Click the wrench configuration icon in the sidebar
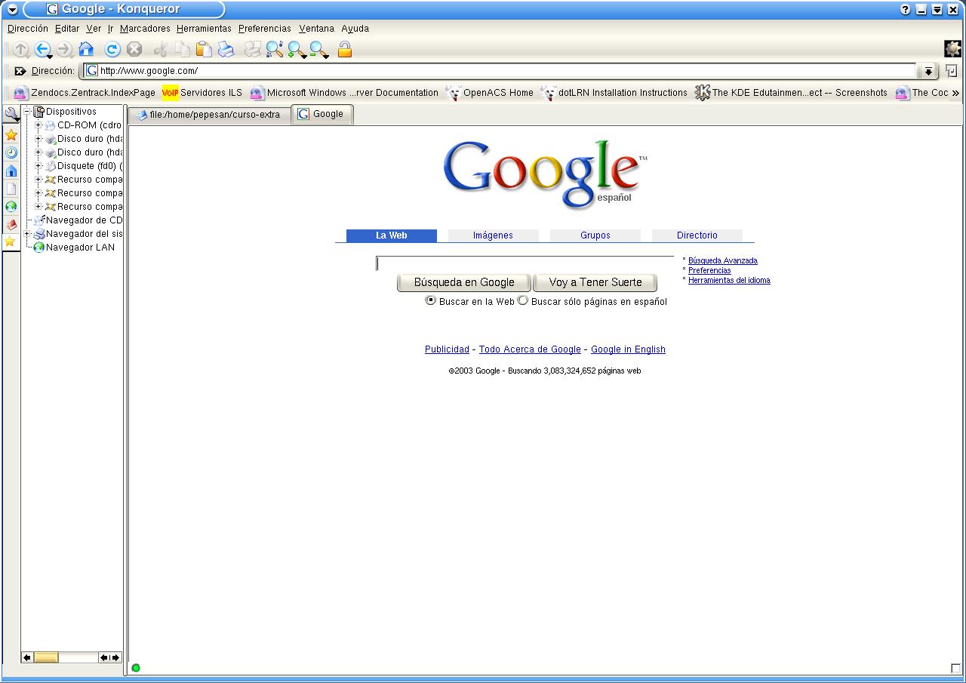966x683 pixels. pos(11,115)
